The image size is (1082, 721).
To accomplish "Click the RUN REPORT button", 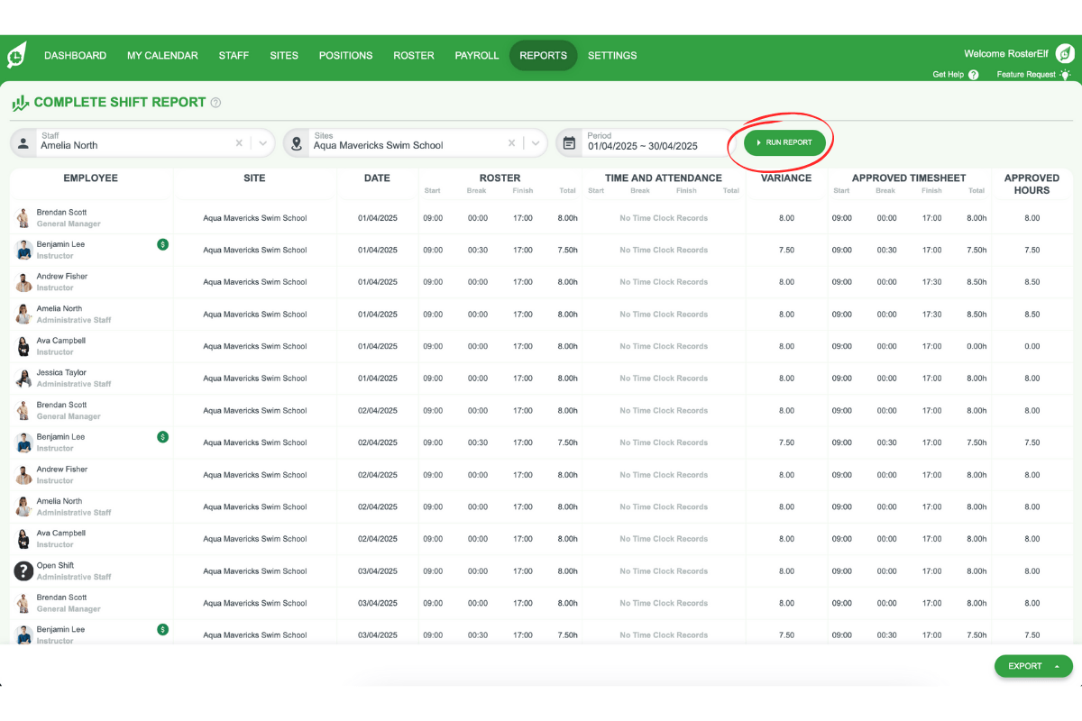I will point(783,141).
